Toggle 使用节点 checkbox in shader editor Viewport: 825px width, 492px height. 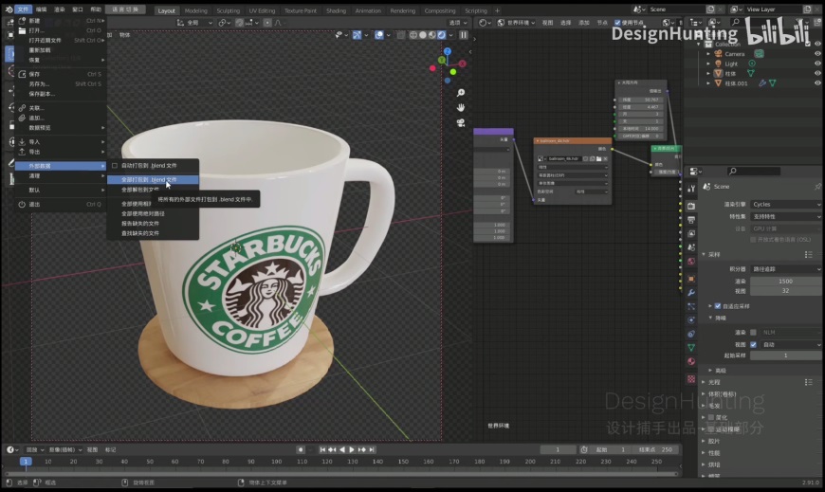coord(617,23)
